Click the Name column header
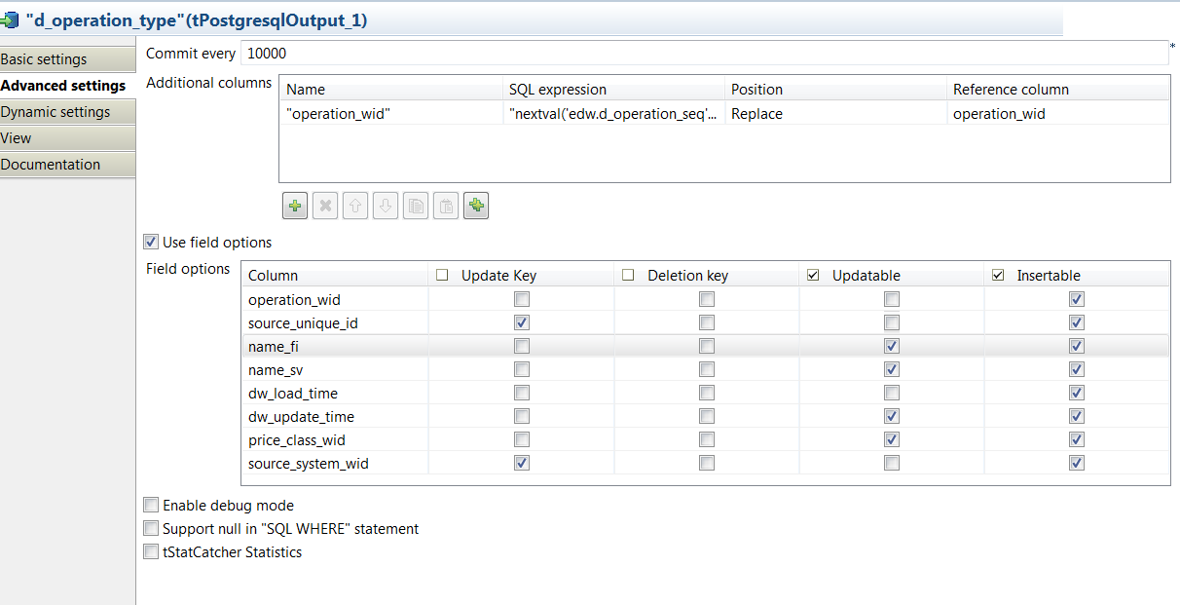The height and width of the screenshot is (605, 1180). pos(391,89)
